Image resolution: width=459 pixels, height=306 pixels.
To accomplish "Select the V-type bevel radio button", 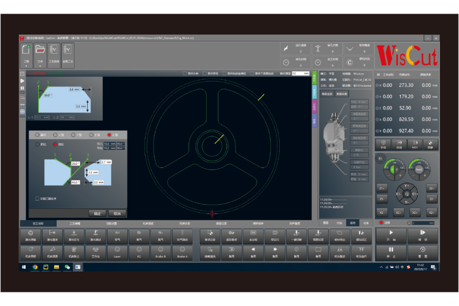I will (55, 135).
